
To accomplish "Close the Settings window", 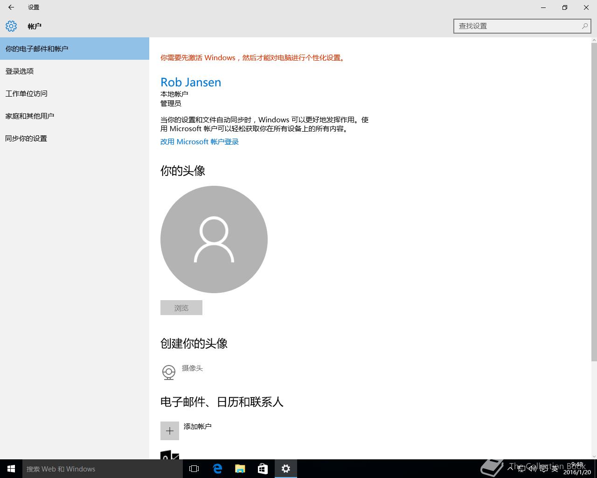I will pyautogui.click(x=586, y=7).
